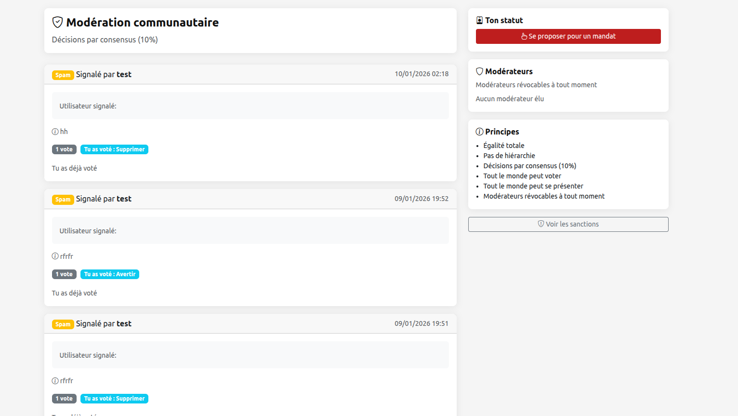738x416 pixels.
Task: Click the 'Tu as voté : Avertir' badge
Action: [x=110, y=274]
